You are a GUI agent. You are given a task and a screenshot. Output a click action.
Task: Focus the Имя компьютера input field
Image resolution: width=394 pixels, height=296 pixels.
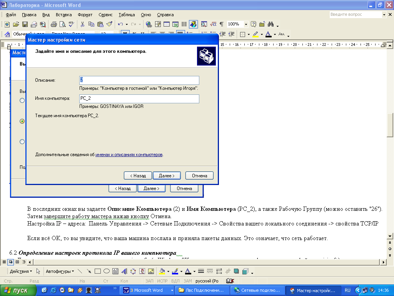tap(139, 99)
